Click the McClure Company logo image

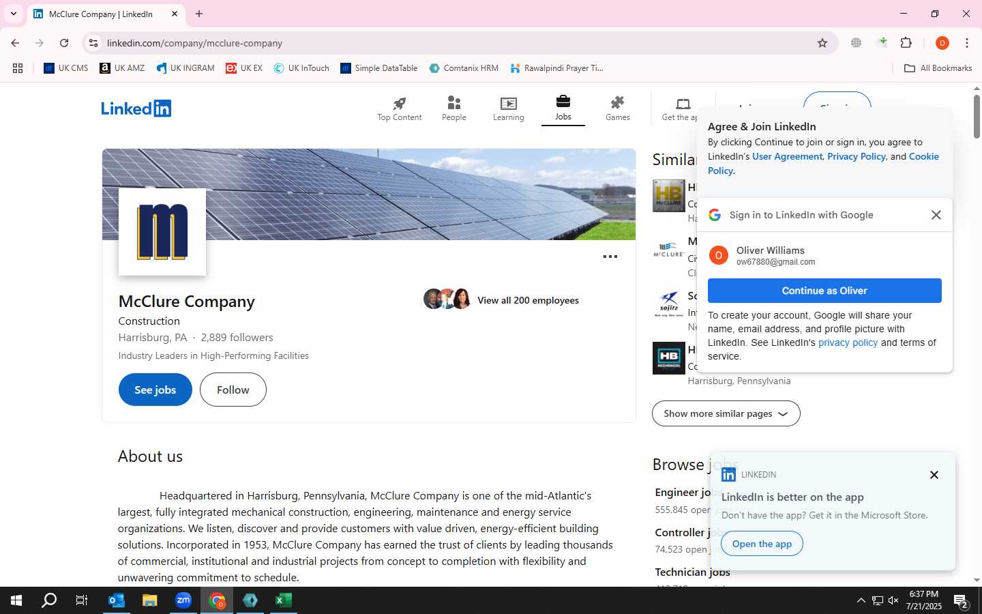[162, 232]
